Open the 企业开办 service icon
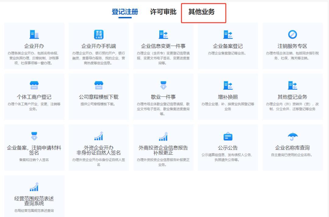The image size is (329, 217). (x=34, y=34)
